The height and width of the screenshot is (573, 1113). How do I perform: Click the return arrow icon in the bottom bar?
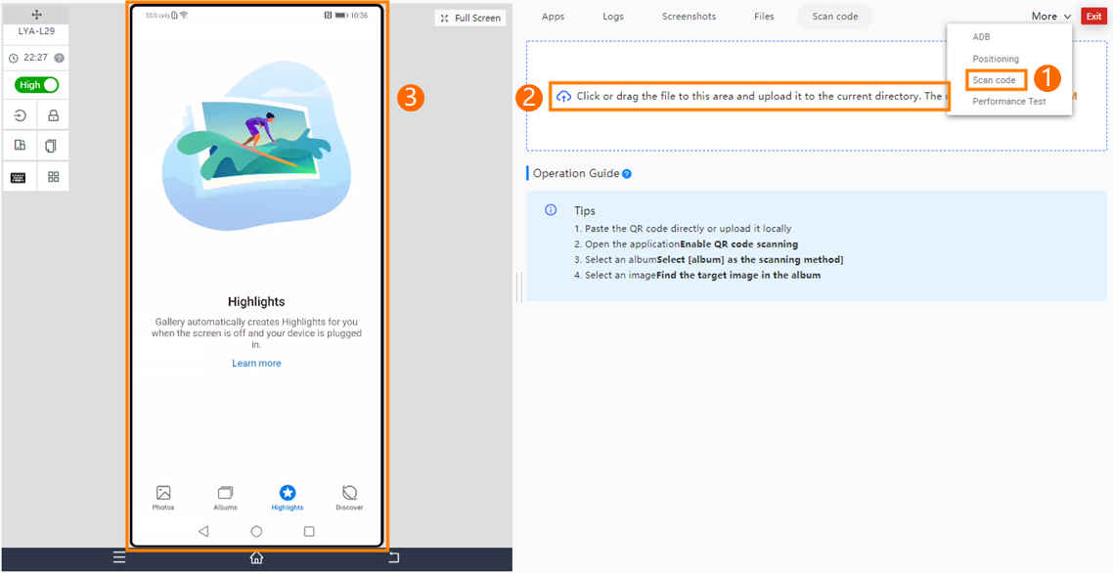(394, 557)
